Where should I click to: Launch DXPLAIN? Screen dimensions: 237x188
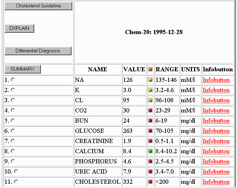click(19, 28)
